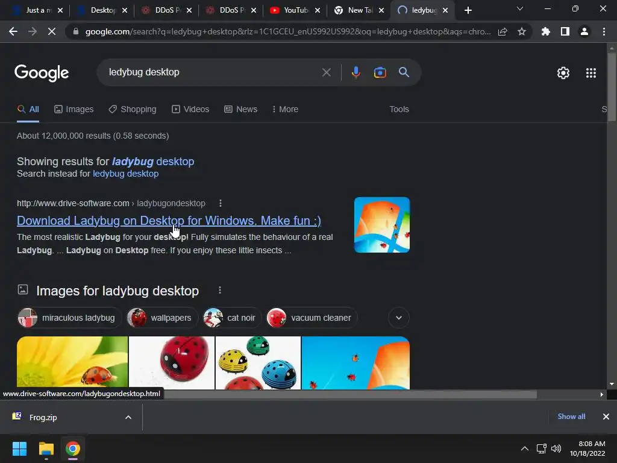Image resolution: width=617 pixels, height=463 pixels.
Task: Toggle the browser side panel
Action: [x=565, y=31]
